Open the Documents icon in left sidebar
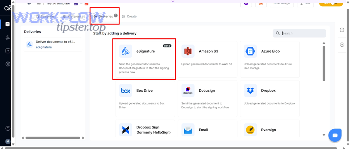 click(x=8, y=24)
